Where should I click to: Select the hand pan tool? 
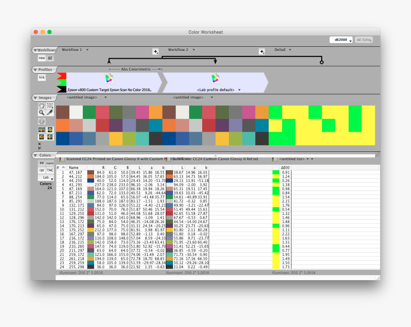pyautogui.click(x=42, y=105)
